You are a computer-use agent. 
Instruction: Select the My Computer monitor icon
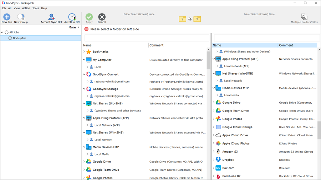point(89,60)
